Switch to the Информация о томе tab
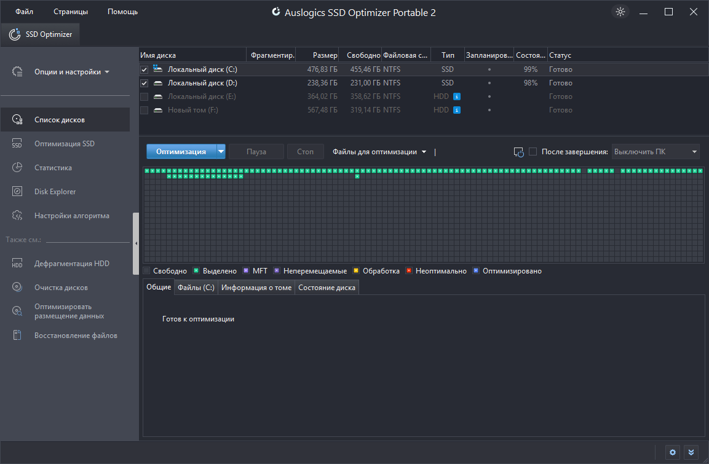 click(256, 288)
